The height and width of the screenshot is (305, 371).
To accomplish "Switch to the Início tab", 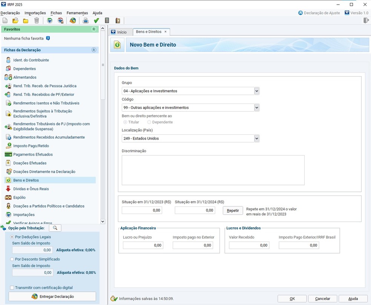I will click(x=121, y=32).
